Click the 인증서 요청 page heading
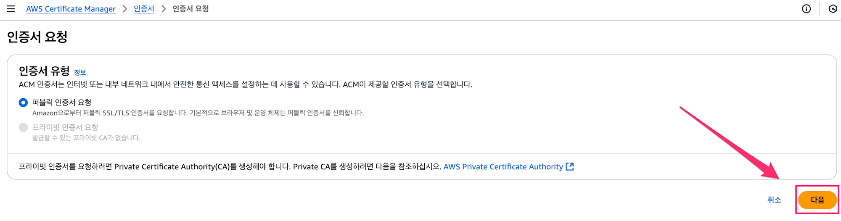The image size is (841, 221). tap(37, 37)
